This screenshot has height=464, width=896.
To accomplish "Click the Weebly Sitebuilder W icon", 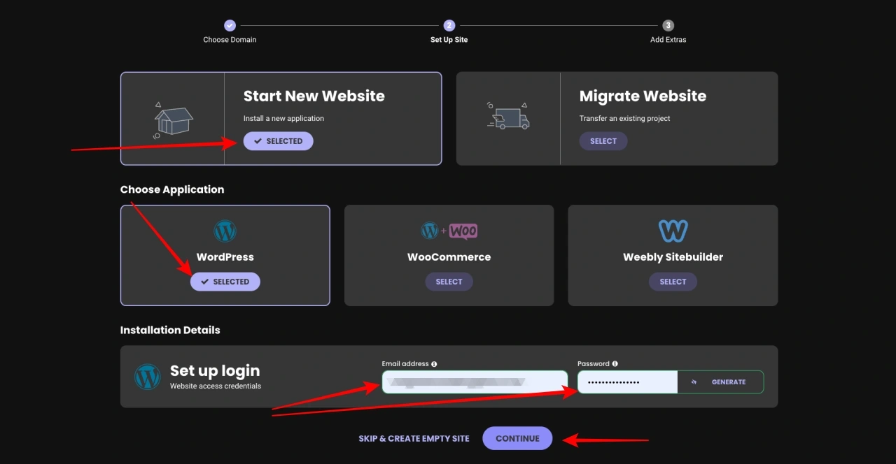I will tap(673, 231).
